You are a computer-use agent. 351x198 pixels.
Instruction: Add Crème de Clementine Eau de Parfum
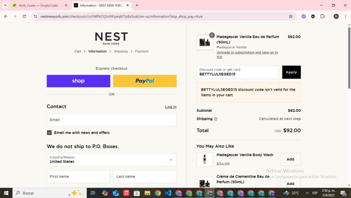[291, 183]
